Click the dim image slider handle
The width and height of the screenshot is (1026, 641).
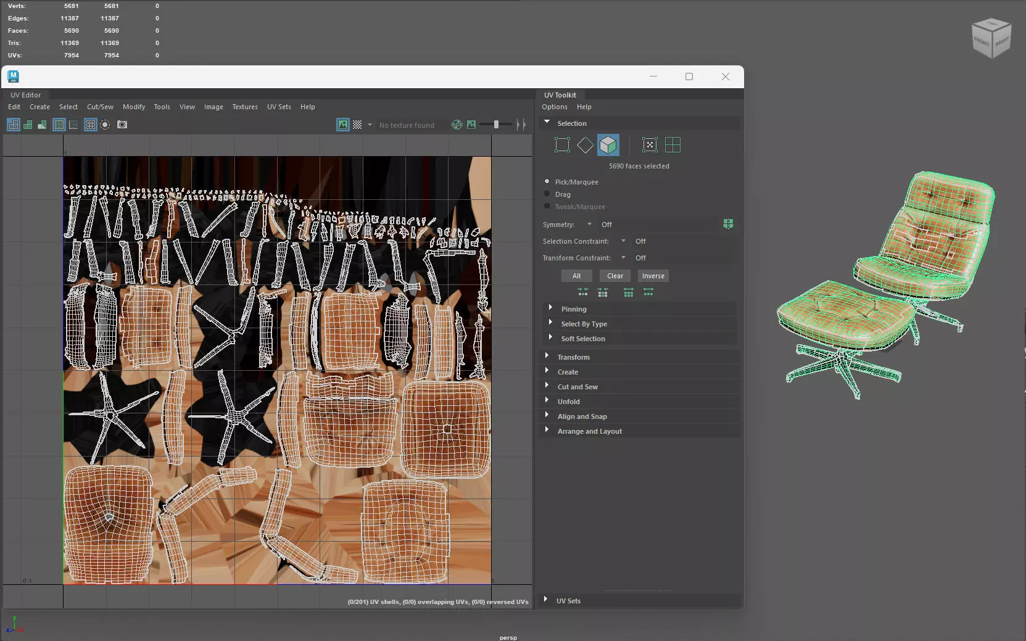(x=496, y=125)
